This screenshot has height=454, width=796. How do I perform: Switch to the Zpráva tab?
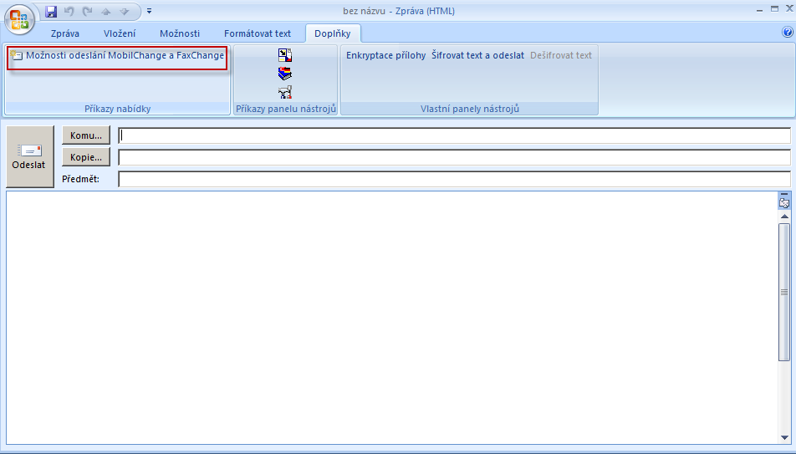[65, 33]
